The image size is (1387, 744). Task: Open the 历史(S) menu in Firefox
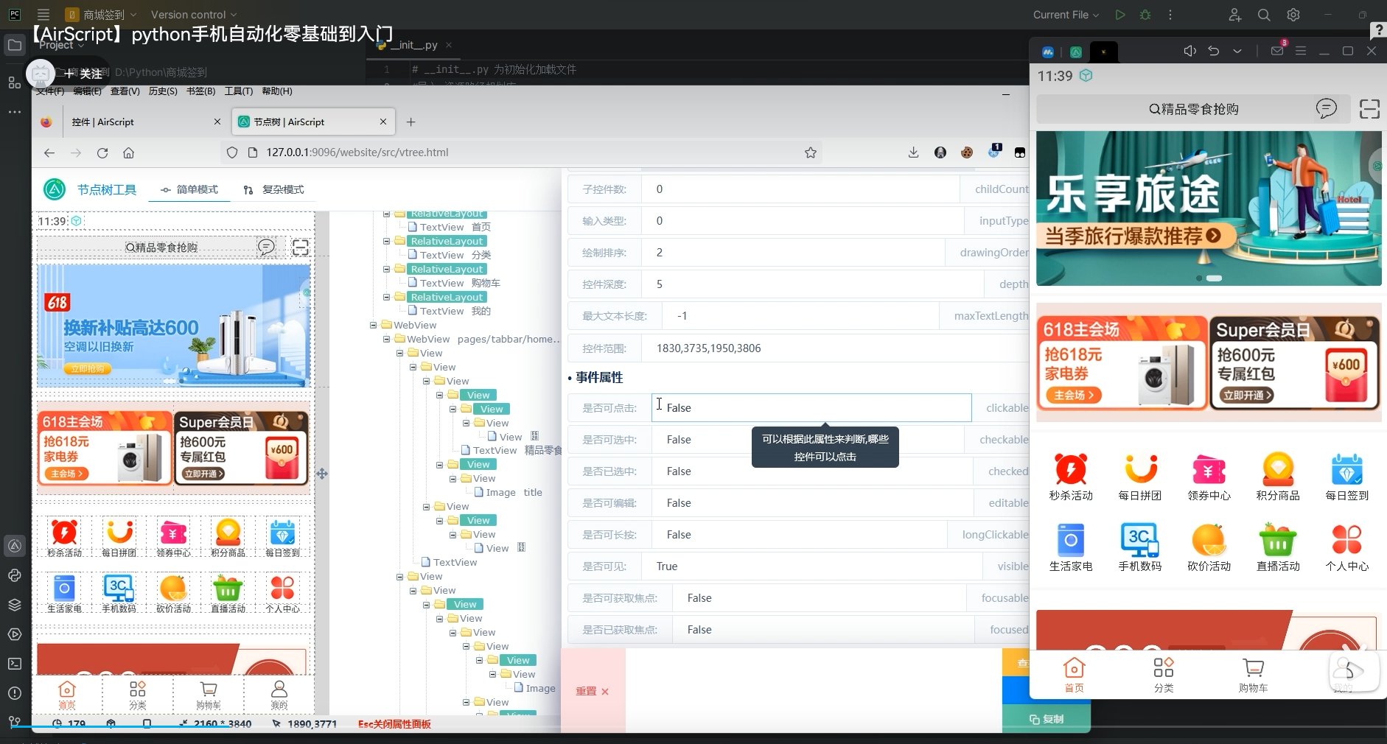163,91
